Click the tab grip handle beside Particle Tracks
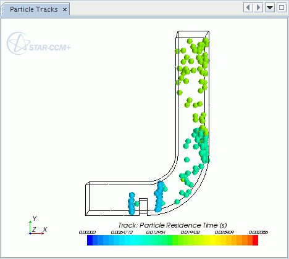The image size is (289, 259). click(x=3, y=10)
